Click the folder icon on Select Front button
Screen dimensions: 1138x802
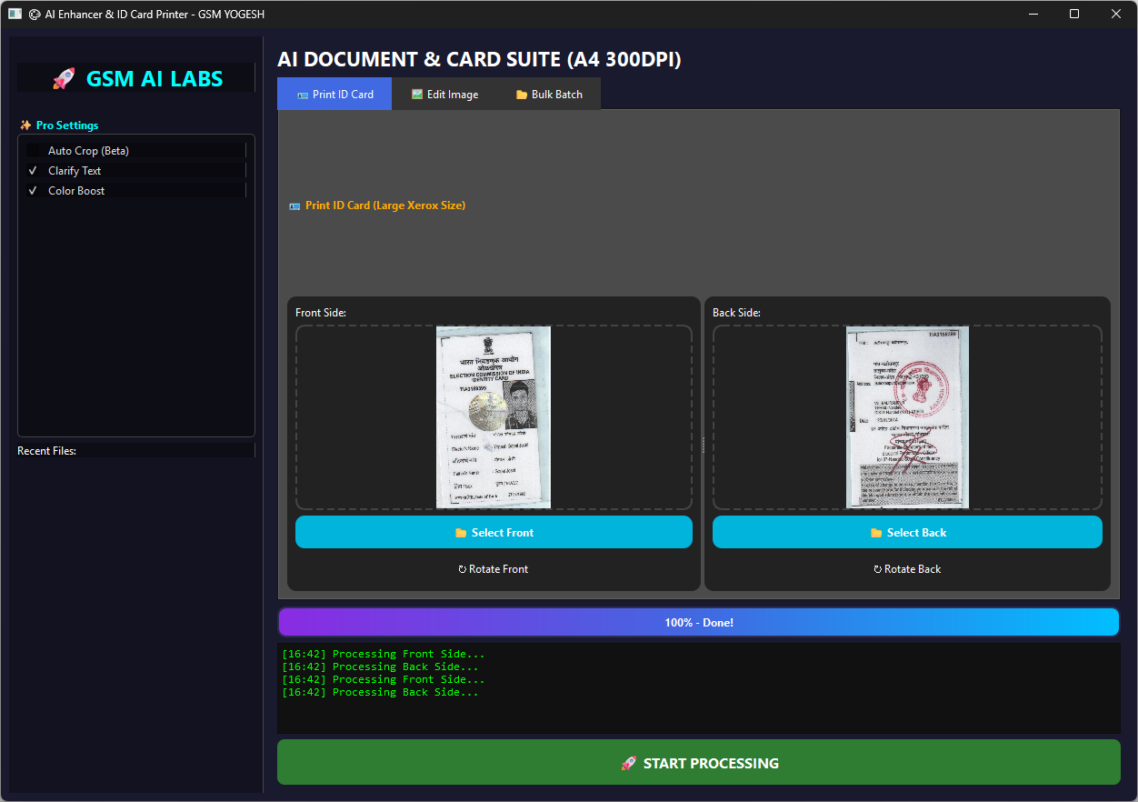461,533
